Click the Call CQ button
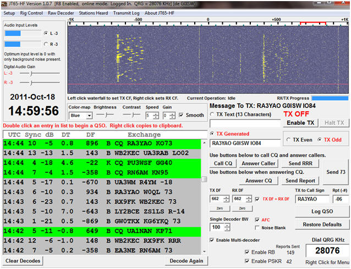Screen dimensions: 351x269 pos(223,163)
